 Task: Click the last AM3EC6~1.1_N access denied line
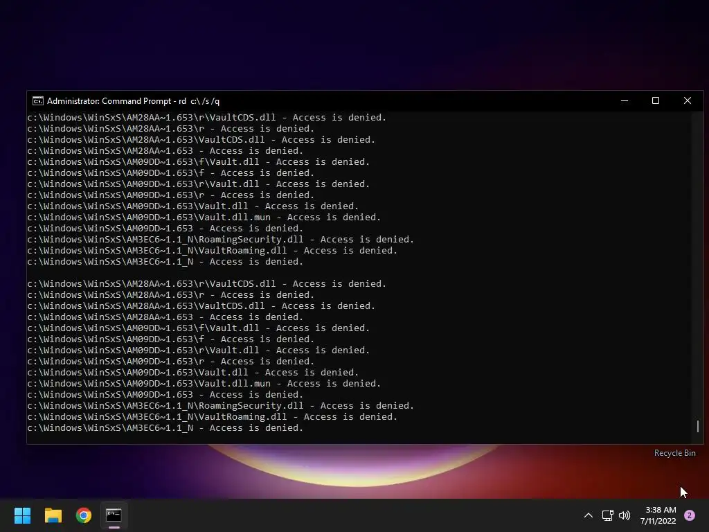(x=165, y=427)
